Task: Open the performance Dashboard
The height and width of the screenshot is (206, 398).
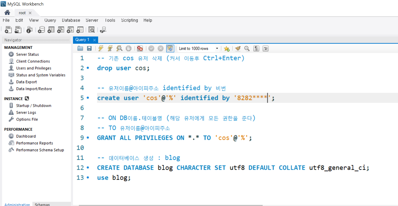Action: tap(26, 136)
